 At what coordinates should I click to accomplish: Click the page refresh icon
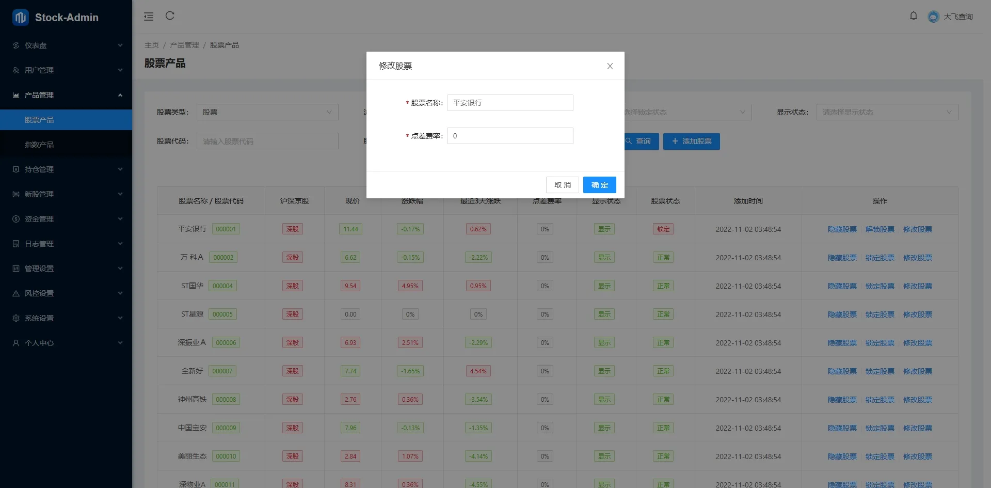point(170,15)
